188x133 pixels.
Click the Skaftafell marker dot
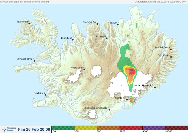(x=127, y=100)
